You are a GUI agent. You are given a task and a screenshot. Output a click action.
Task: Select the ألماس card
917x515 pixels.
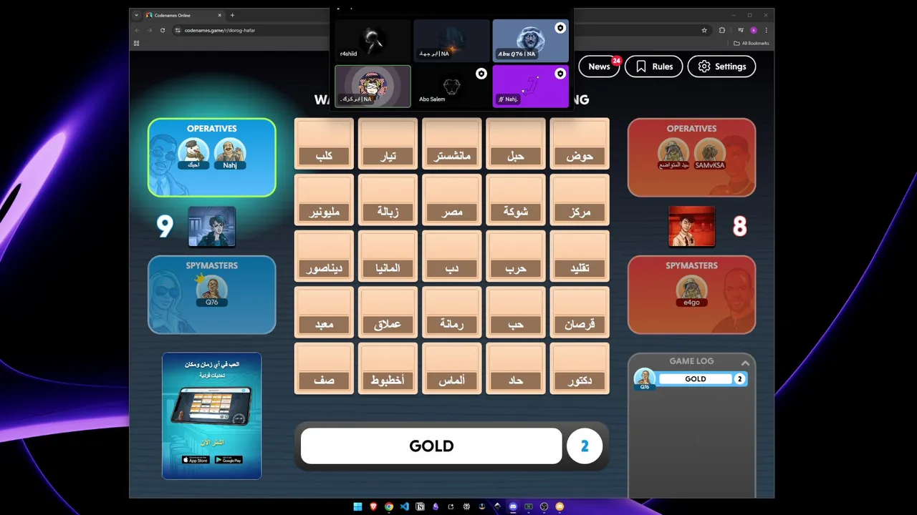[x=452, y=368]
